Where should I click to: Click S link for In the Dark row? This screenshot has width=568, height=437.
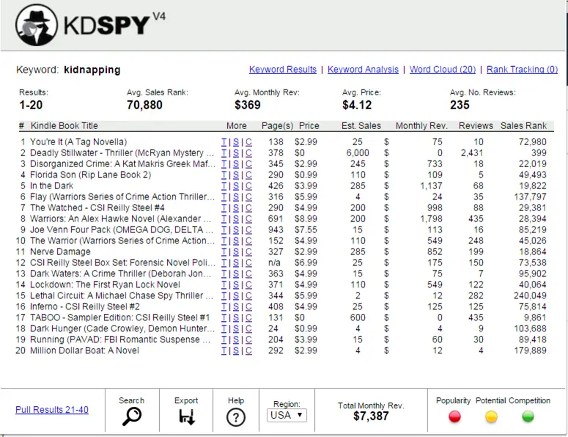(236, 186)
